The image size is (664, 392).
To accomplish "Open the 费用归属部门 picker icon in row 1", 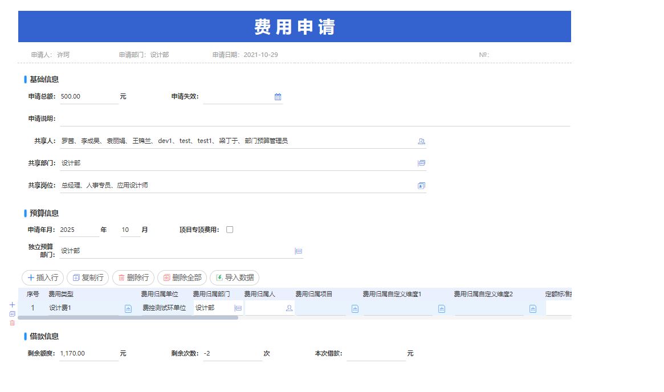I will click(x=238, y=308).
